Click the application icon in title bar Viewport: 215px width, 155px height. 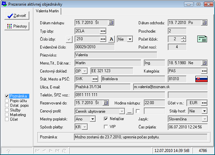pos(4,4)
